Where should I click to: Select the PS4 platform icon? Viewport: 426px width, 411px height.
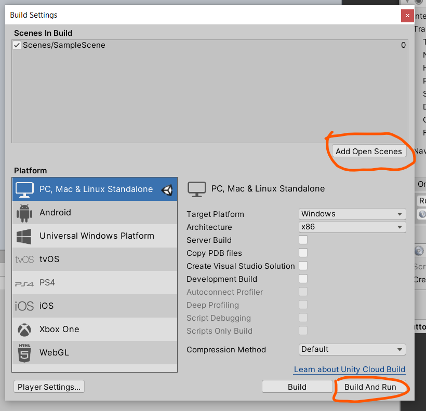click(24, 283)
